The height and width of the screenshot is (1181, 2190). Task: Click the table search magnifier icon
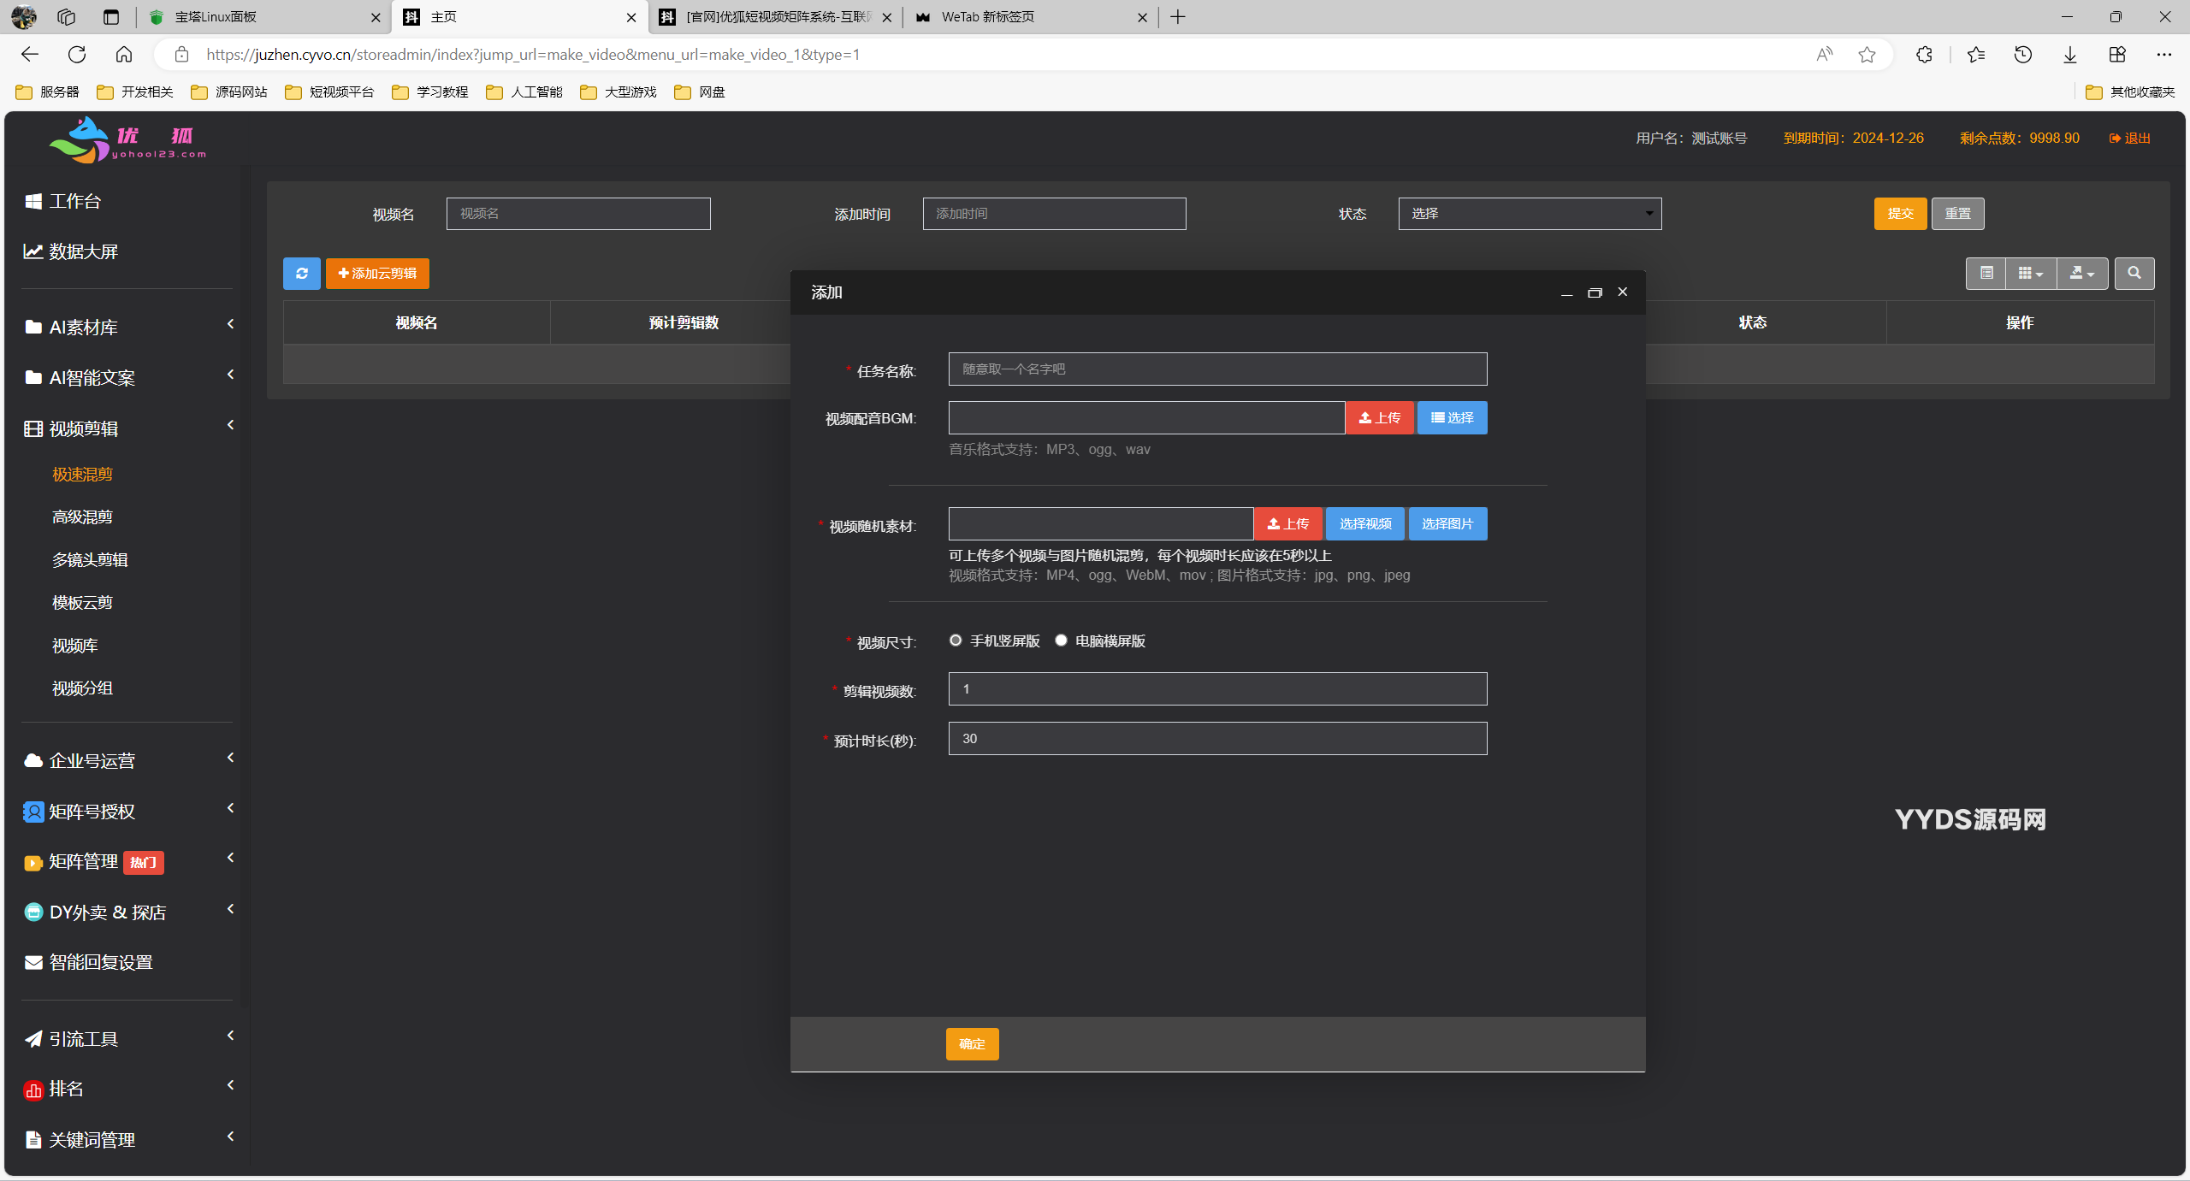pos(2134,274)
